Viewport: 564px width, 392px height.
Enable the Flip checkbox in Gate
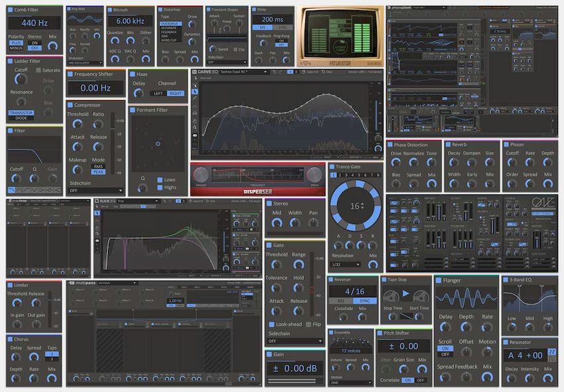click(x=309, y=324)
